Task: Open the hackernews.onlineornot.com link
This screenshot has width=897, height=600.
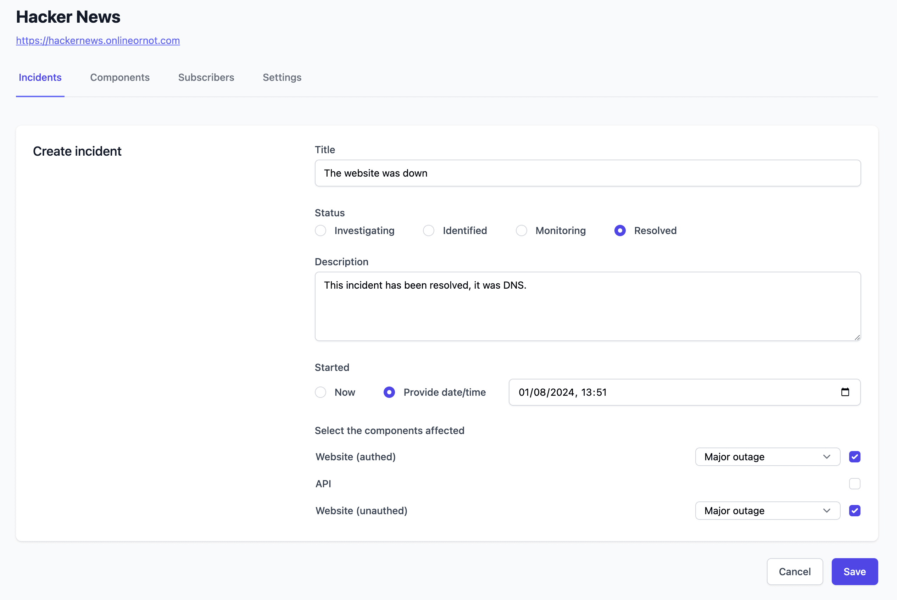Action: tap(98, 40)
